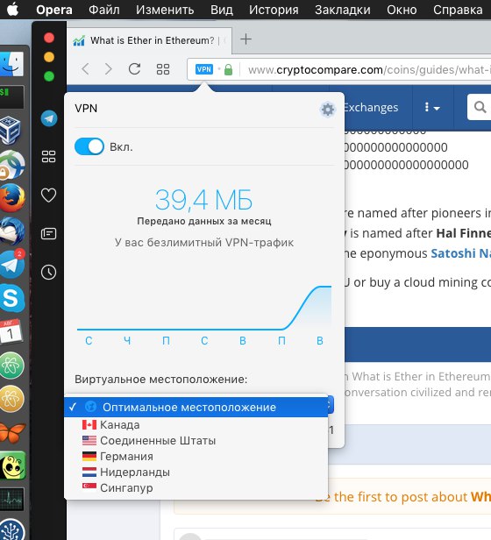The width and height of the screenshot is (491, 540).
Task: Go forward with the forward arrow
Action: [x=109, y=69]
